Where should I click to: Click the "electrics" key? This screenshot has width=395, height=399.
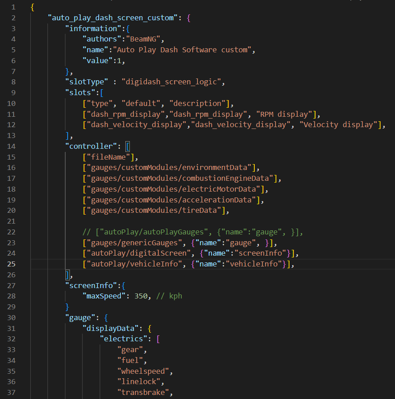pos(124,339)
